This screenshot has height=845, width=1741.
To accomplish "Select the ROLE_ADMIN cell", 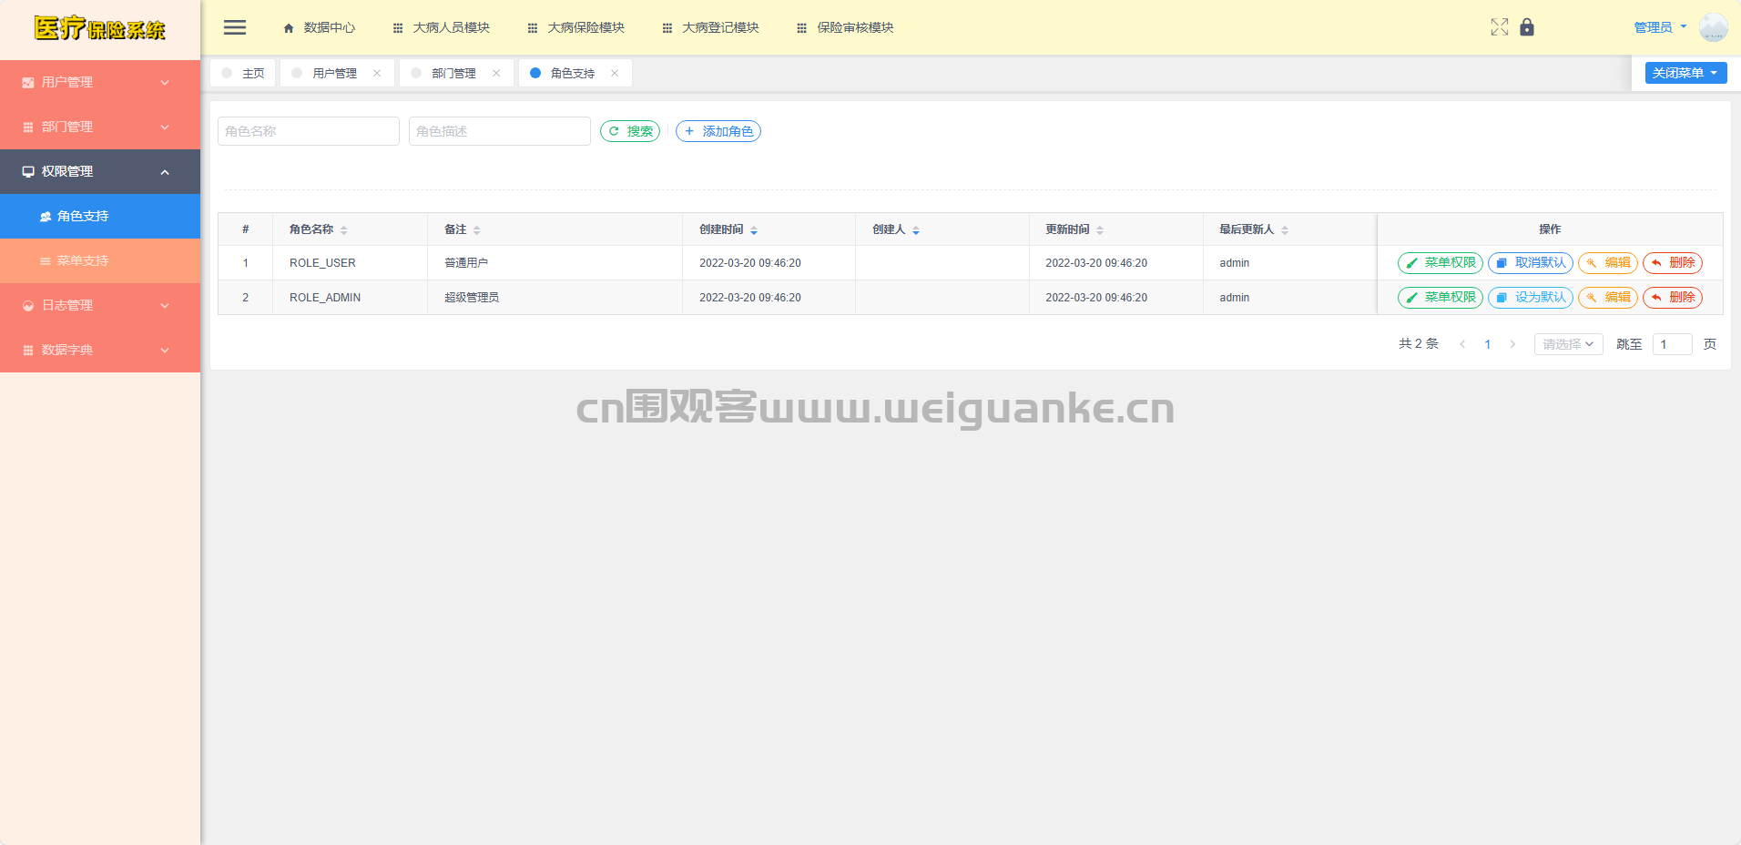I will point(350,298).
